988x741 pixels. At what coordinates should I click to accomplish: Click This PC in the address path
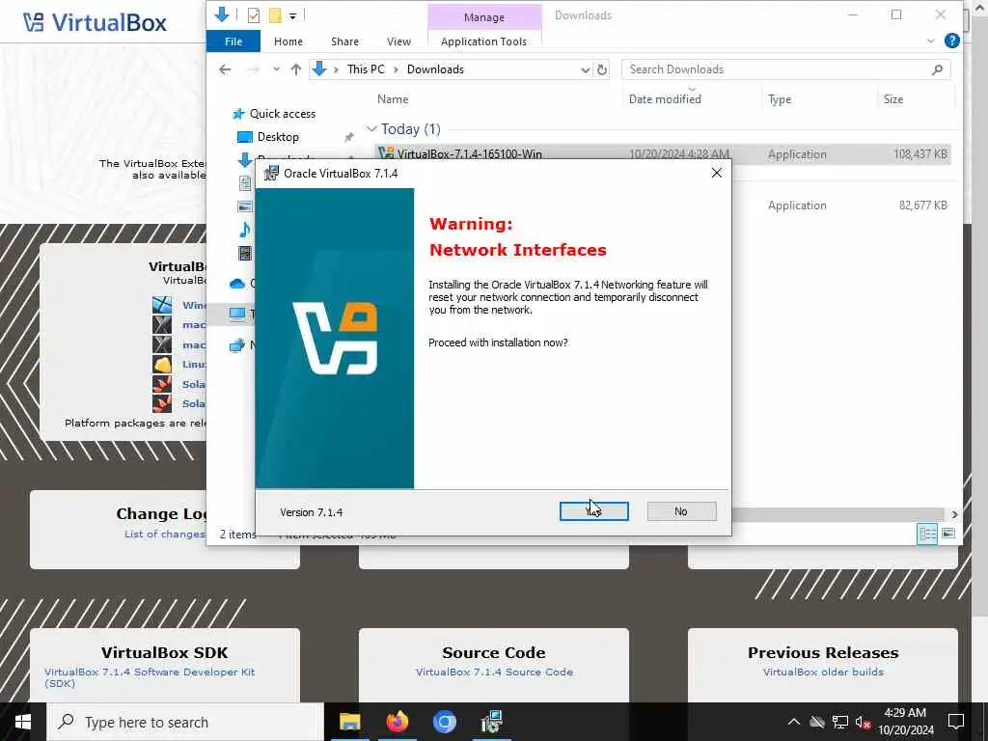pyautogui.click(x=366, y=69)
